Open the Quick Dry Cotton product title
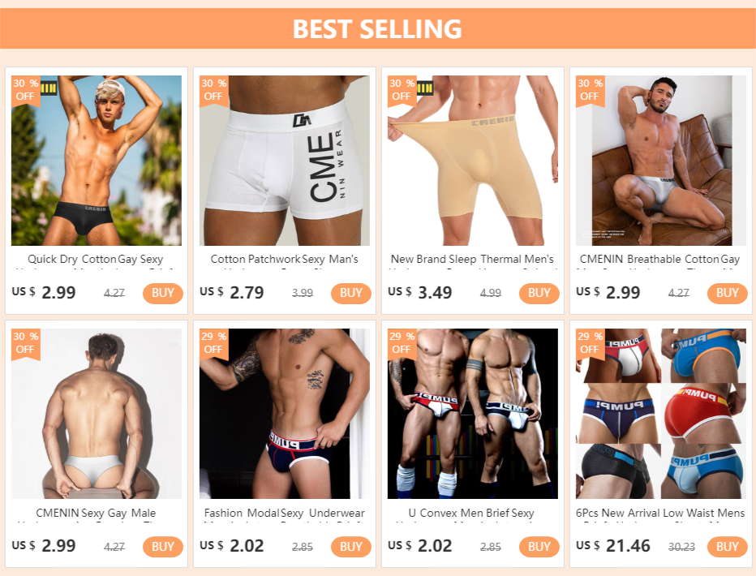 click(96, 260)
